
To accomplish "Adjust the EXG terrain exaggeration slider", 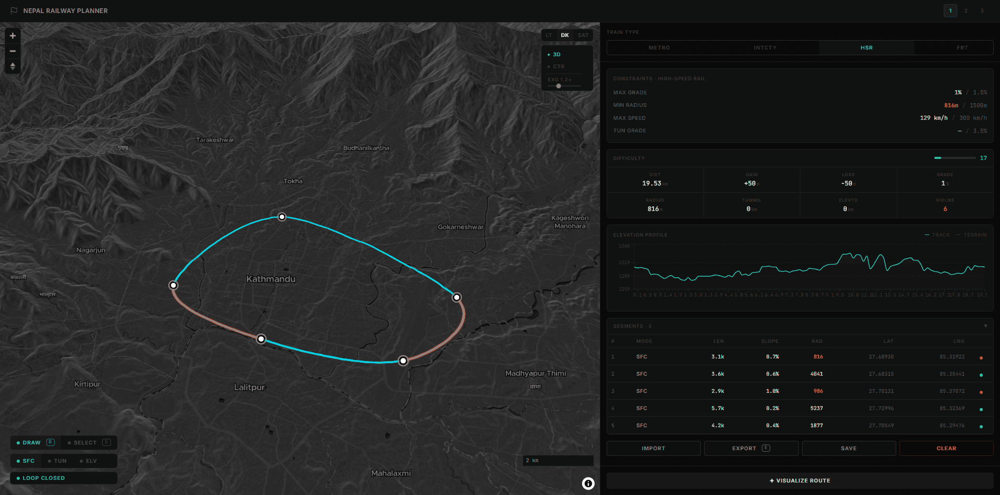I will click(x=559, y=86).
